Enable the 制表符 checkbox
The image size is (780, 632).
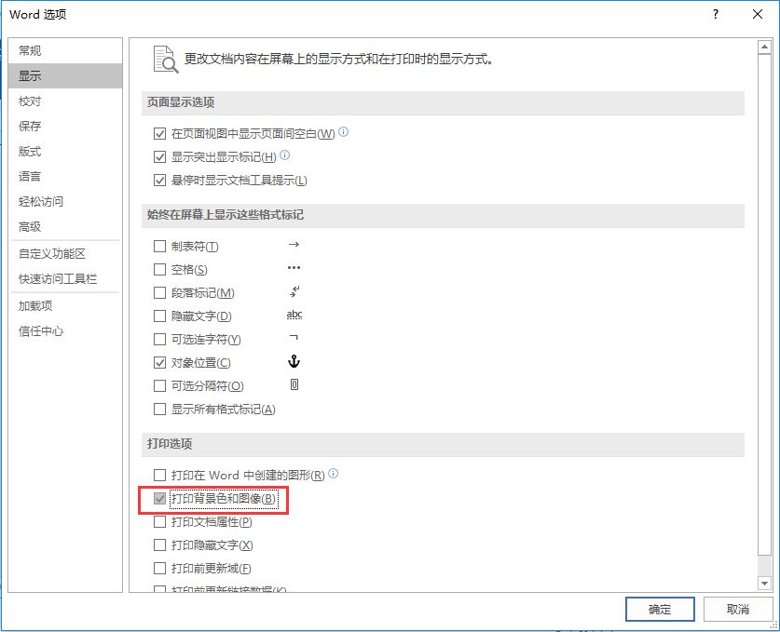tap(160, 244)
